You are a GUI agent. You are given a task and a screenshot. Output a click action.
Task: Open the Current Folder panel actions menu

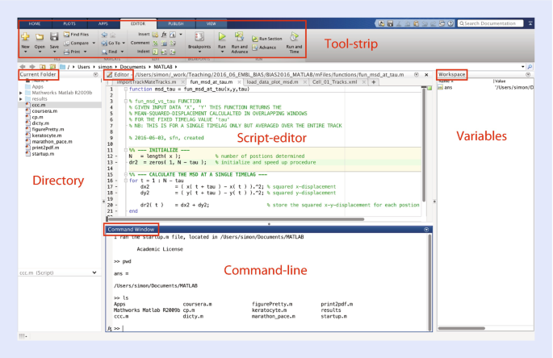pos(95,74)
